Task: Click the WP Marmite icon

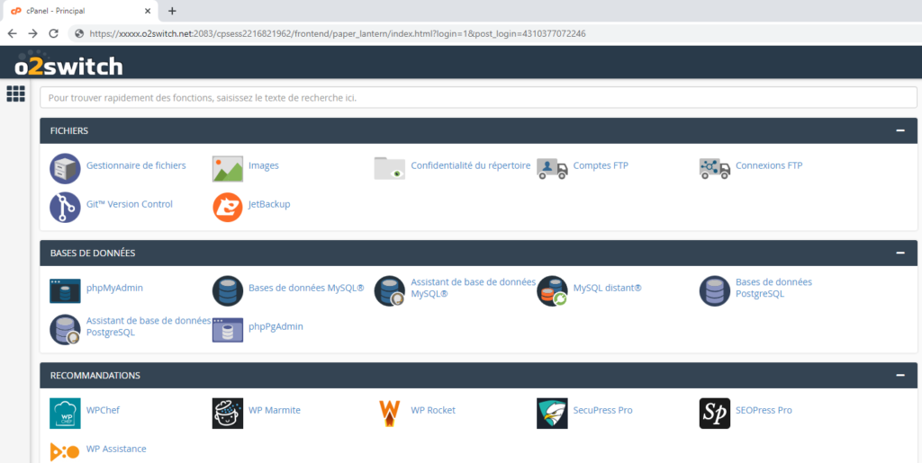Action: tap(228, 414)
